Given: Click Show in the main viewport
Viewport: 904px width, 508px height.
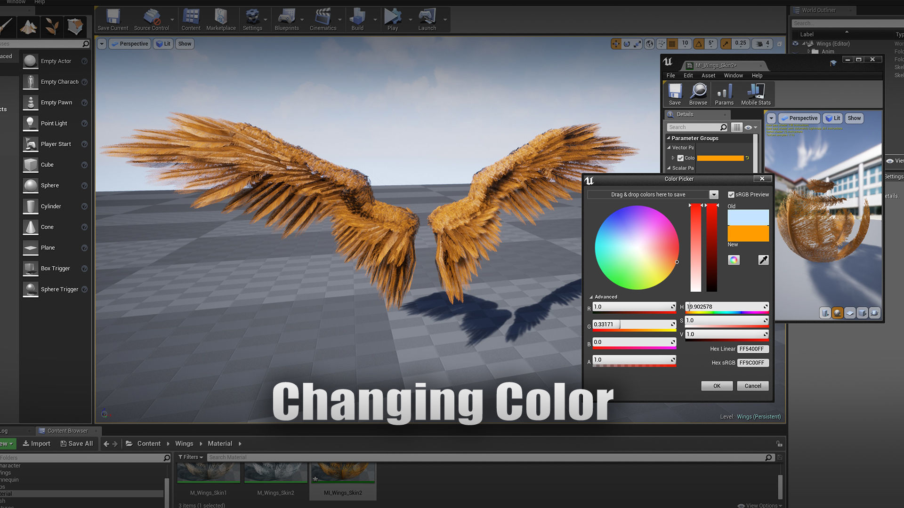Looking at the screenshot, I should point(185,44).
